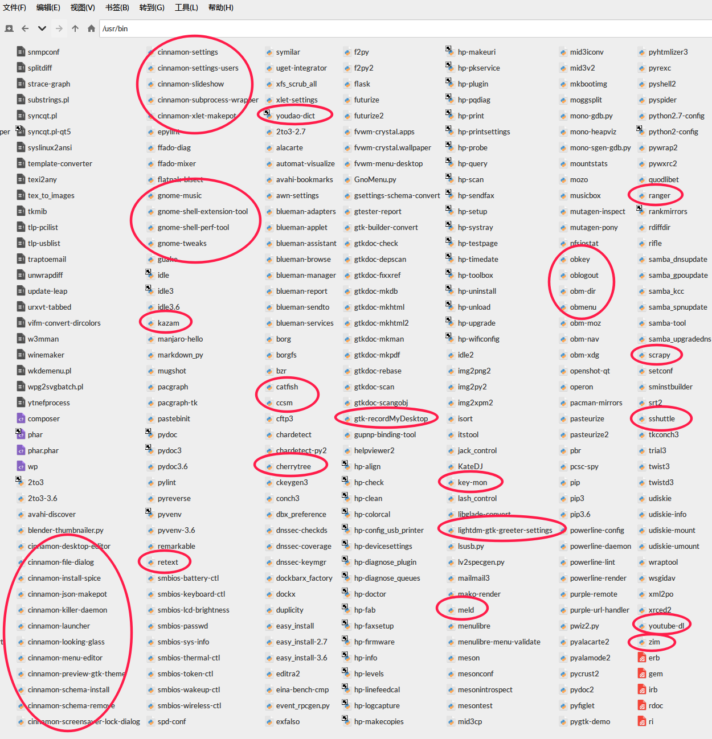Viewport: 712px width, 739px height.
Task: Select the Python icon of catfish
Action: click(269, 387)
